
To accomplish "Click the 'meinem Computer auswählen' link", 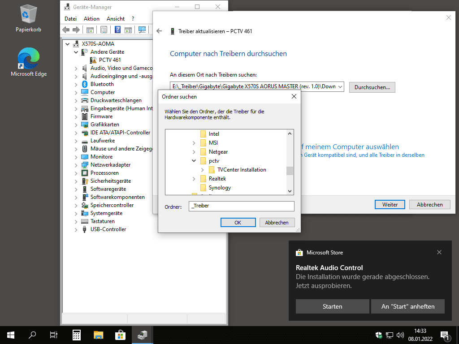I will [352, 147].
